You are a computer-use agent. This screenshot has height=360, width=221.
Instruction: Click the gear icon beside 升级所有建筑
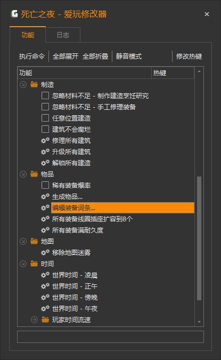(45, 151)
